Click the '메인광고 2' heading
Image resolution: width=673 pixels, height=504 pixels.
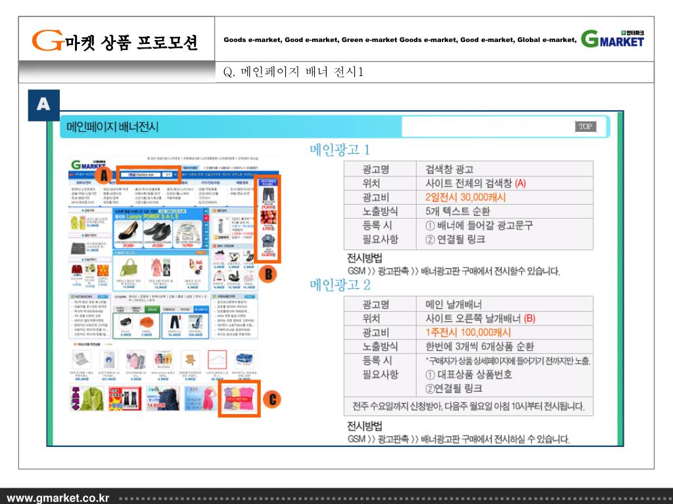[340, 285]
